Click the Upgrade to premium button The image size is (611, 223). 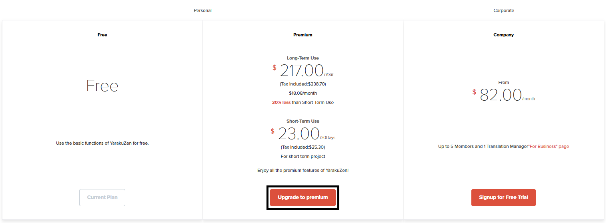click(x=303, y=197)
